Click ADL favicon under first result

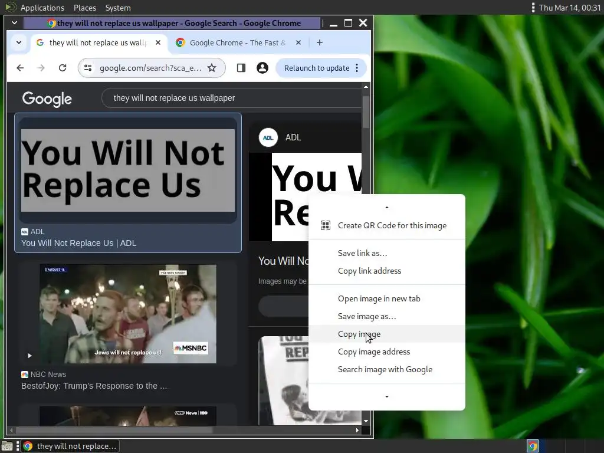click(25, 232)
